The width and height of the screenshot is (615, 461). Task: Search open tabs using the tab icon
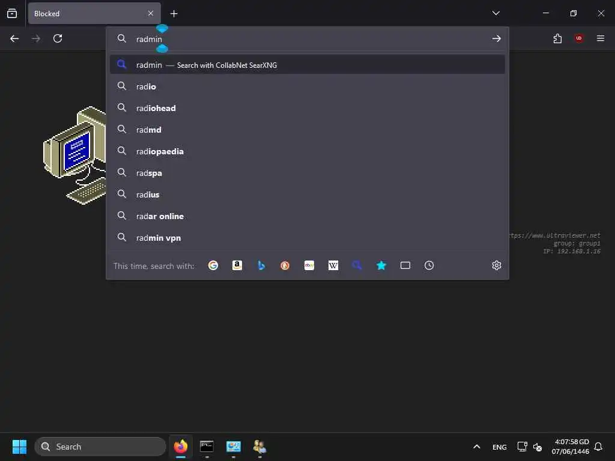coord(405,265)
